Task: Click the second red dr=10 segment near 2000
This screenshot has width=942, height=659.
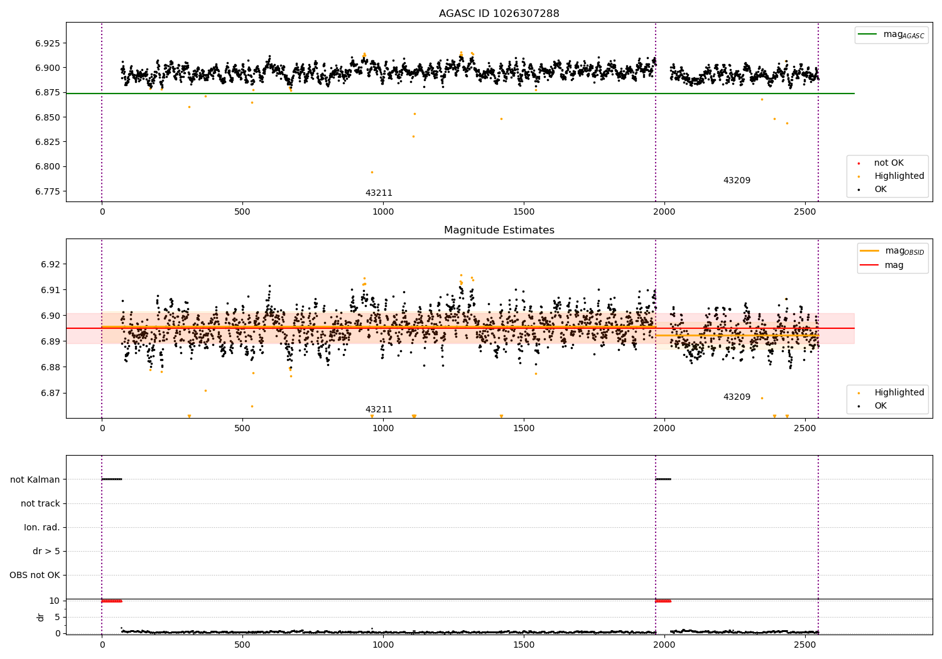Action: pyautogui.click(x=663, y=601)
